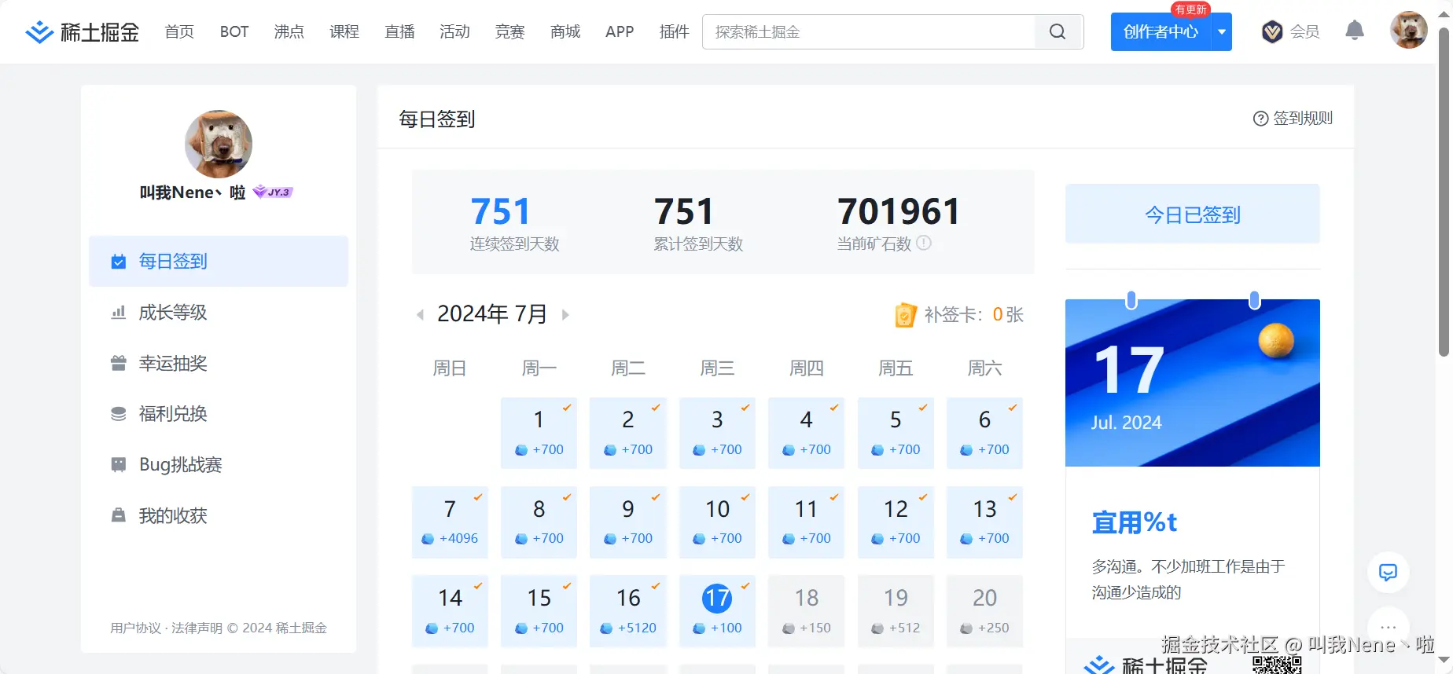Open 插件 in the top navigation
The image size is (1453, 674).
[674, 32]
